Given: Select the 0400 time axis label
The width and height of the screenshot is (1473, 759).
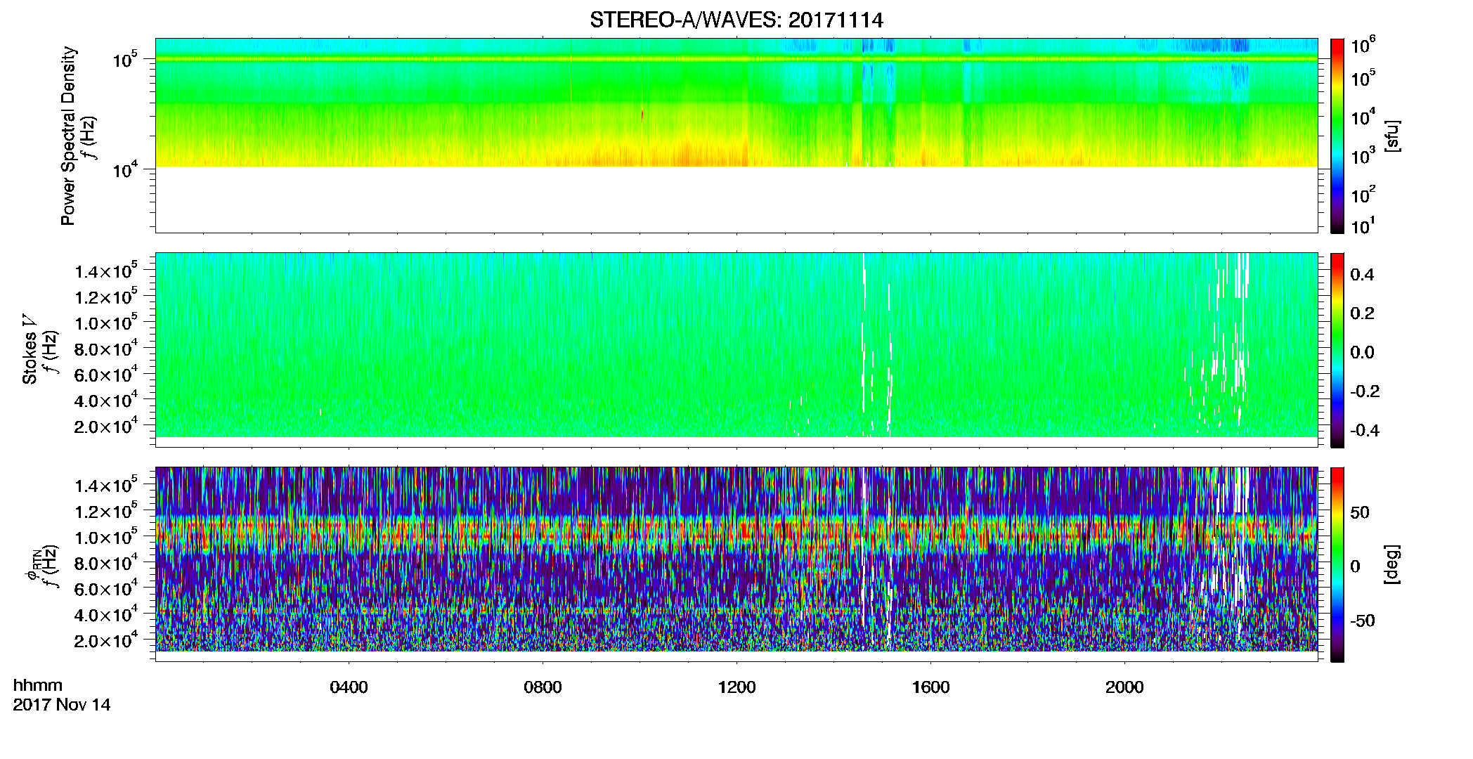Looking at the screenshot, I should (x=349, y=687).
